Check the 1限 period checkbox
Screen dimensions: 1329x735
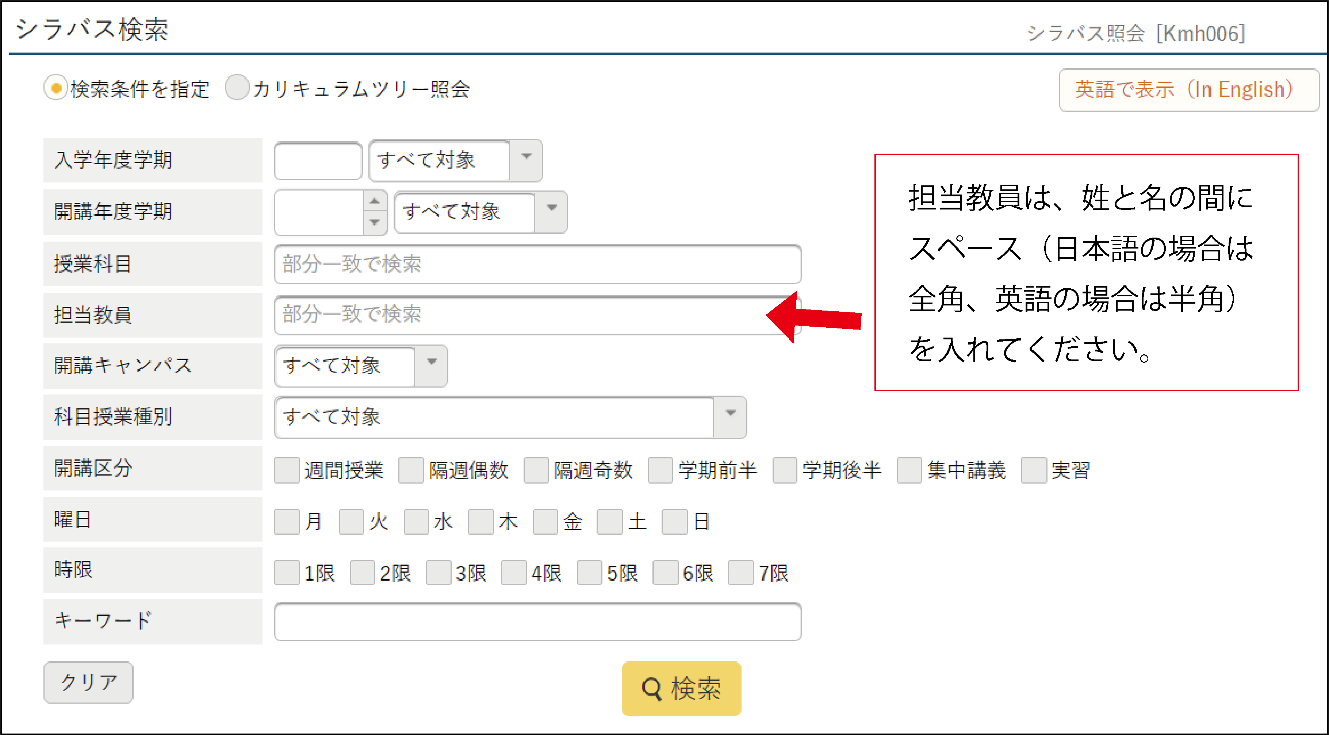287,573
